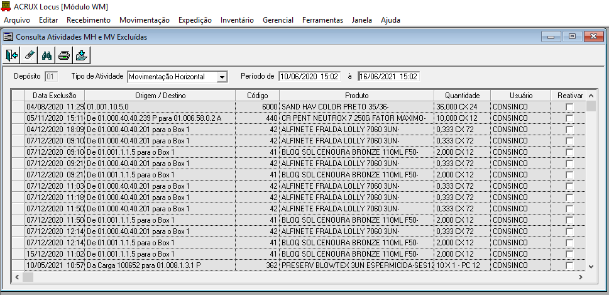This screenshot has height=295, width=609.
Task: Open the Inventário menu
Action: point(237,20)
